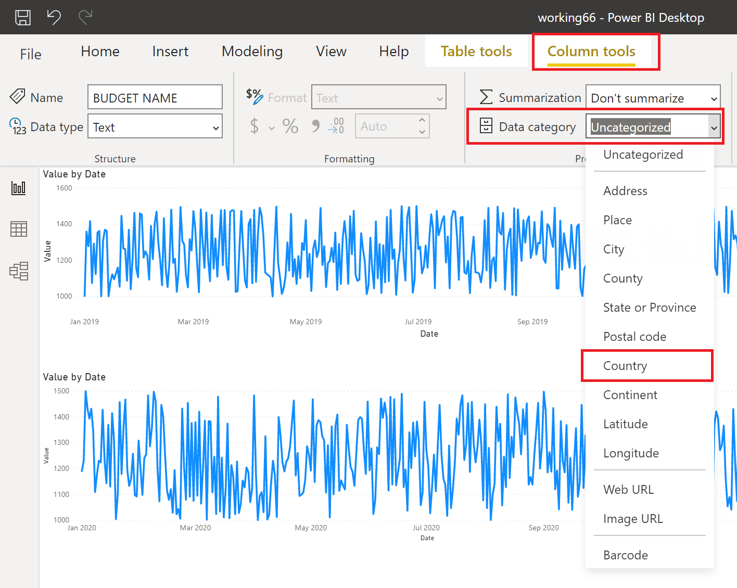Increase the Auto decimal places stepper

click(x=422, y=120)
